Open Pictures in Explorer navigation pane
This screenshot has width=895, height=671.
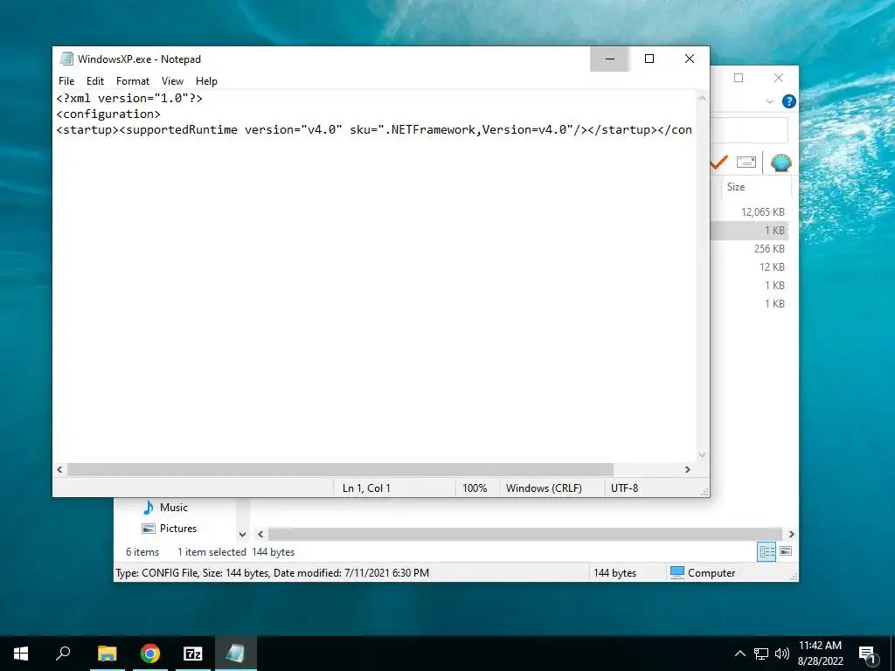(x=177, y=529)
